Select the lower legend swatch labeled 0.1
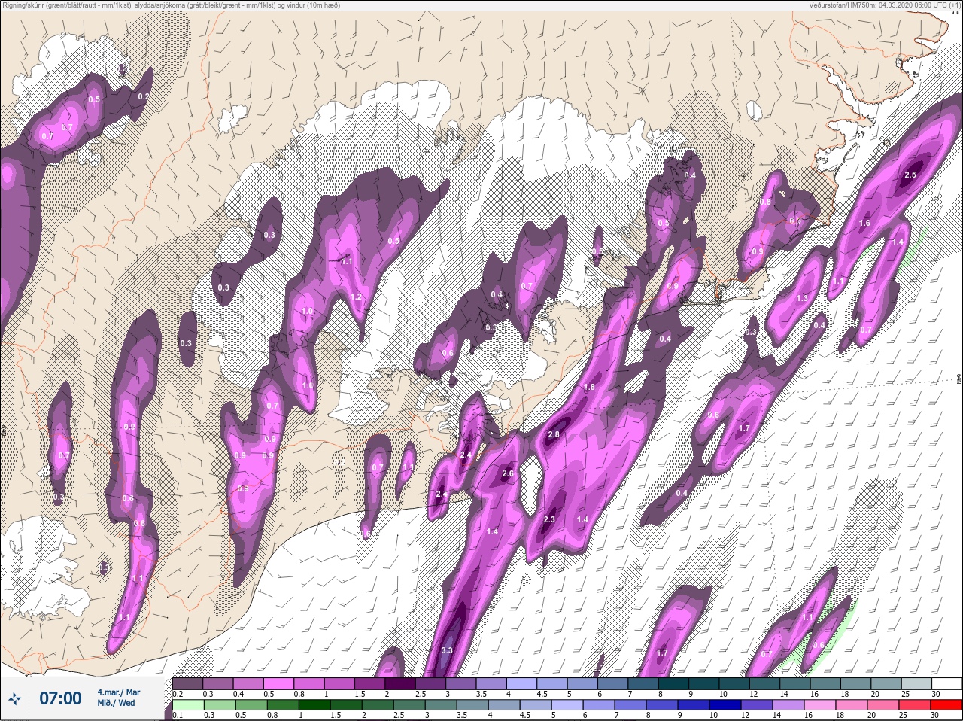 187,705
